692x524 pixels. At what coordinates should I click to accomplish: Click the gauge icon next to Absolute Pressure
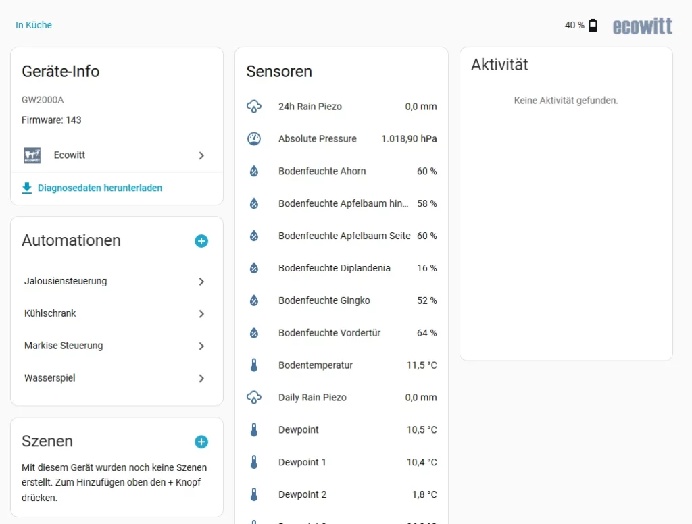(254, 138)
